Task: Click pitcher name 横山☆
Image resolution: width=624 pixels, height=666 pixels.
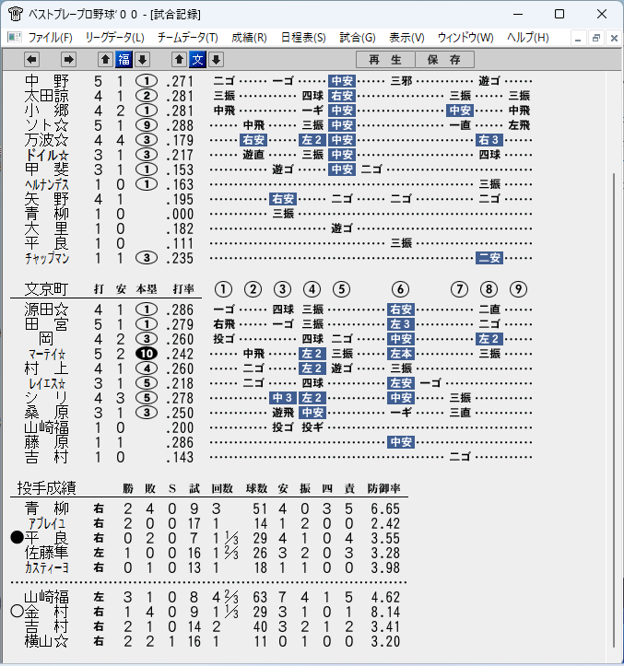Action: click(46, 641)
